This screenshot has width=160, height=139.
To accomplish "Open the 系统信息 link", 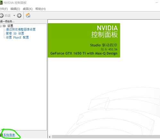I will (x=9, y=135).
